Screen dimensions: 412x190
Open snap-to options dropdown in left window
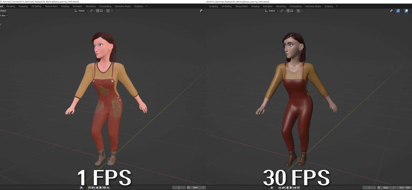pos(102,11)
